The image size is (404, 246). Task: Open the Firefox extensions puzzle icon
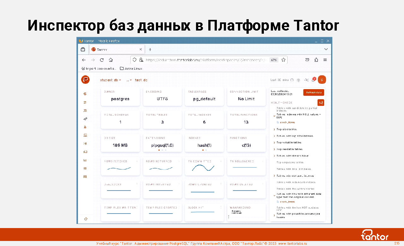[316, 60]
